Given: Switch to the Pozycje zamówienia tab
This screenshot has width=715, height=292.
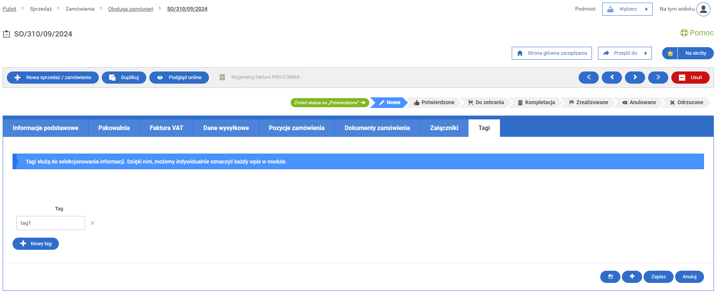Looking at the screenshot, I should tap(296, 128).
